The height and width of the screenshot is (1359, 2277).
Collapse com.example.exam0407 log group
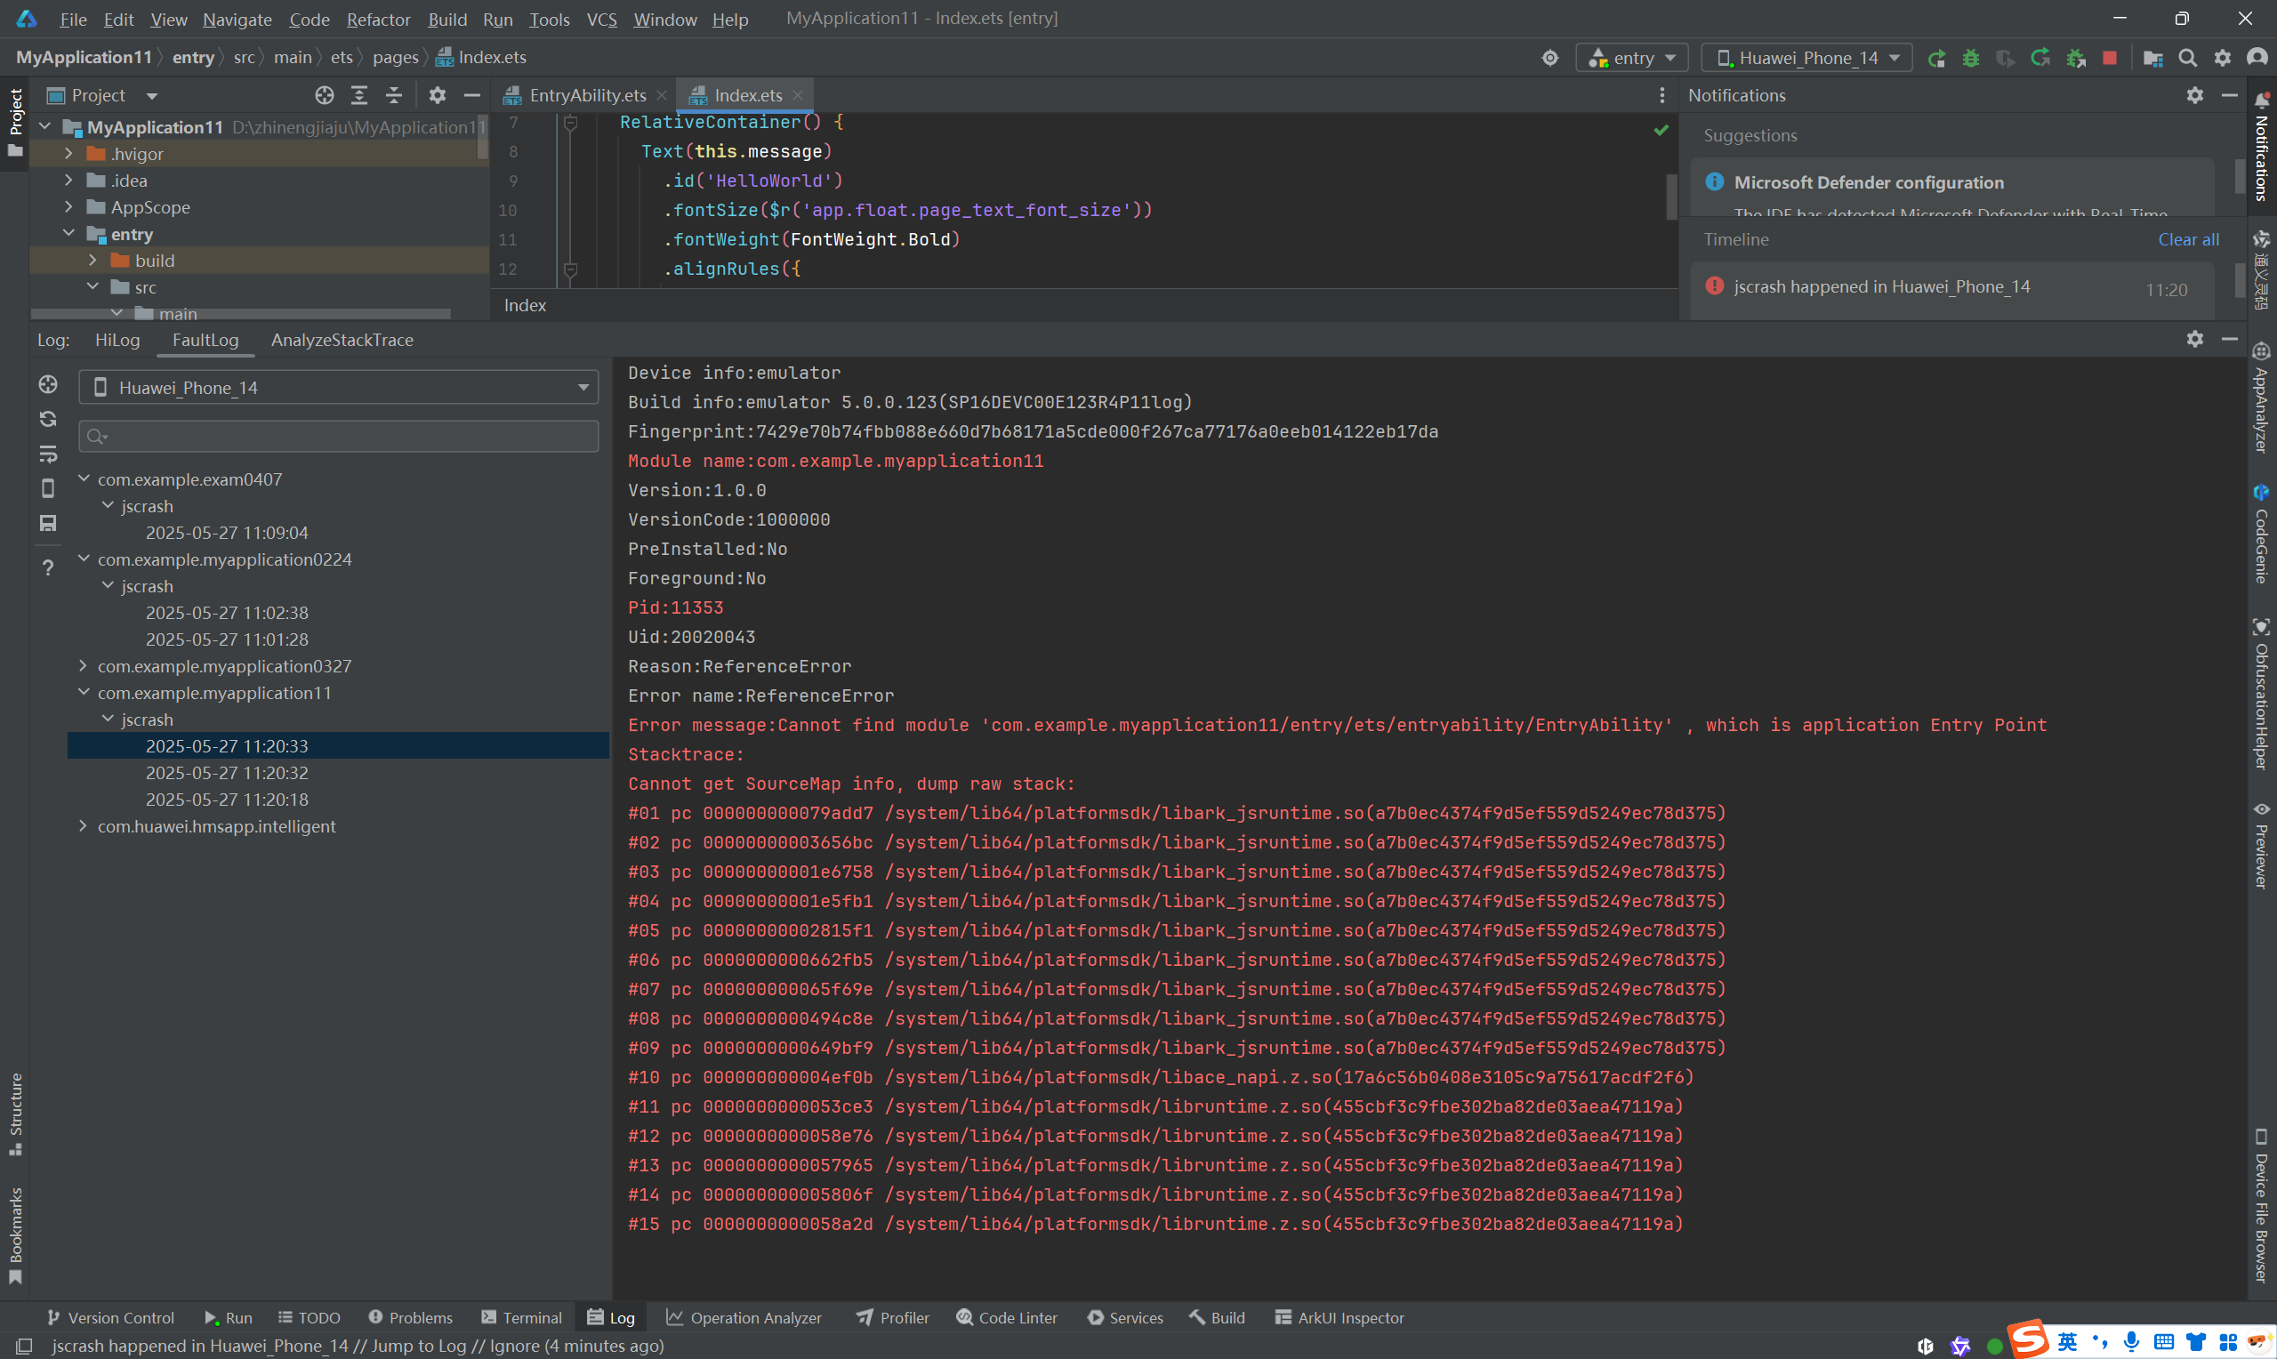pyautogui.click(x=84, y=479)
